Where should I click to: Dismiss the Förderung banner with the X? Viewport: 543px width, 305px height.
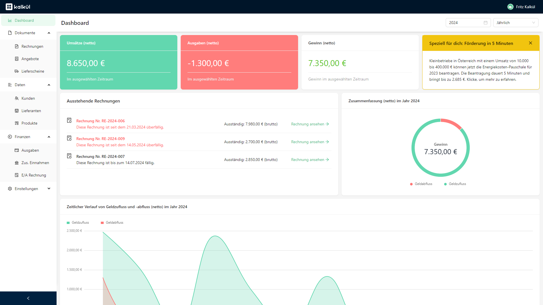tap(531, 43)
